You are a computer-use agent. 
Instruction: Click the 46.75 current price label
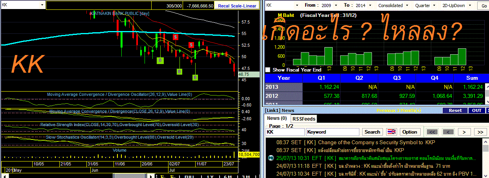249,74
